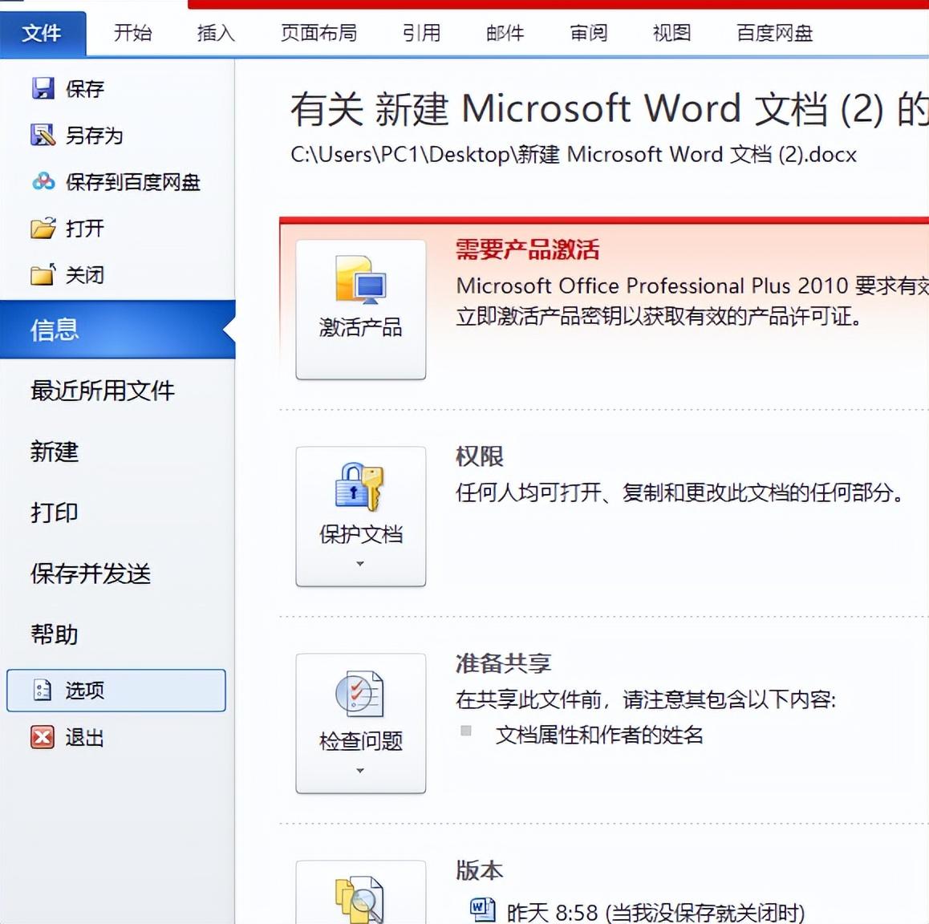The height and width of the screenshot is (924, 929).
Task: Open the 引用 ribbon tab
Action: pos(421,33)
